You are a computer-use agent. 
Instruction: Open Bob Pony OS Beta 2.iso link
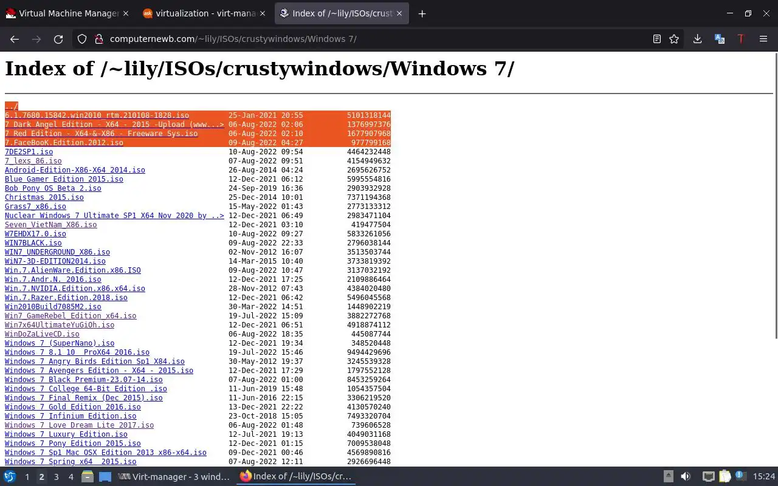click(x=53, y=188)
